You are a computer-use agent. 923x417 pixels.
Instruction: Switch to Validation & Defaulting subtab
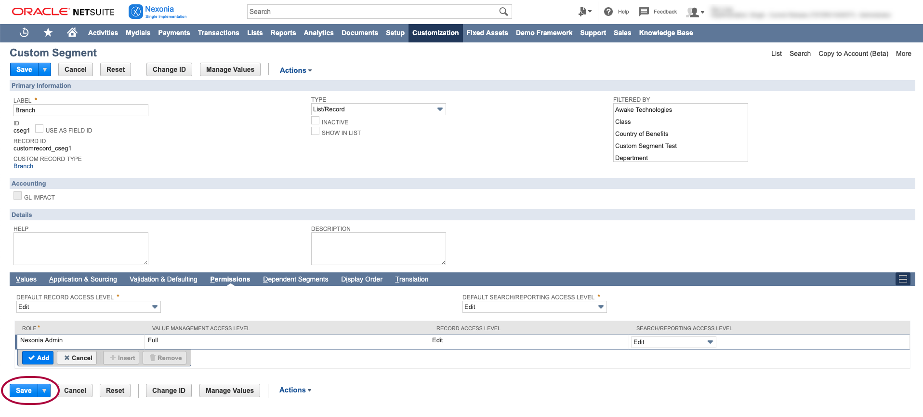pos(163,279)
